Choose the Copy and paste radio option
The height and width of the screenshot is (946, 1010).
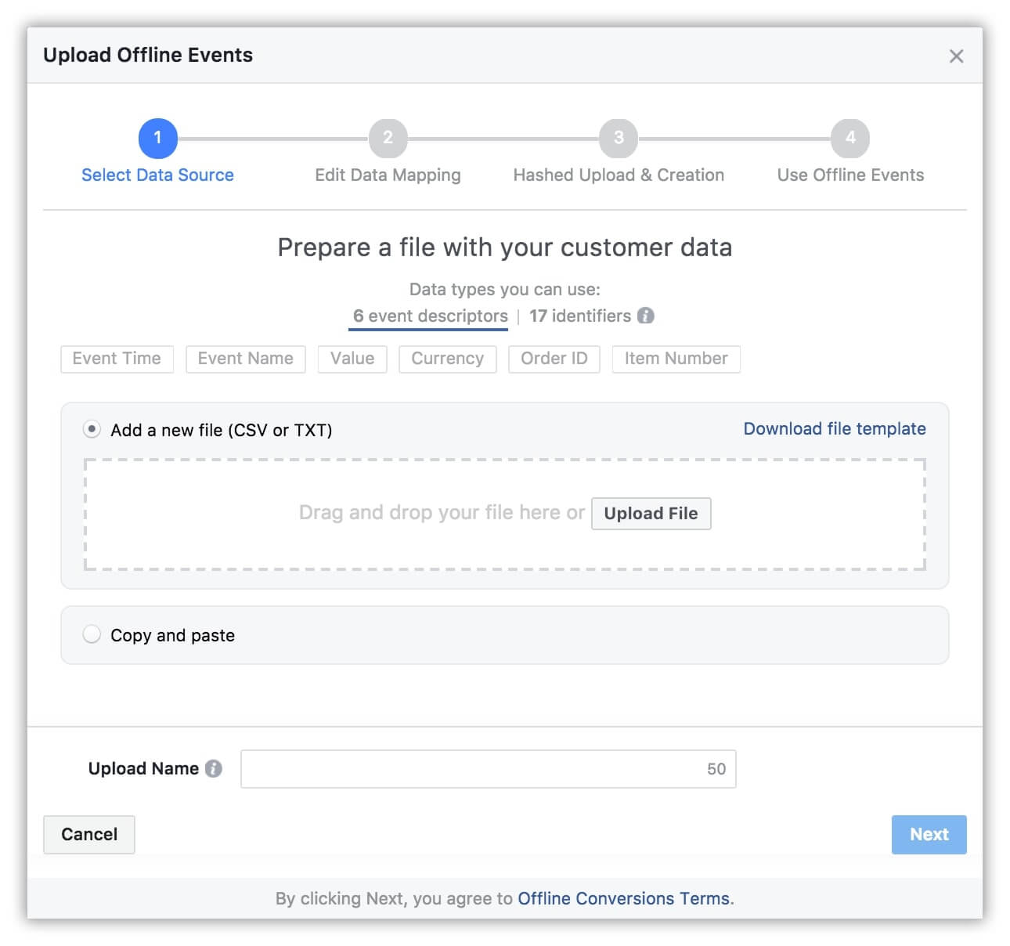coord(92,634)
